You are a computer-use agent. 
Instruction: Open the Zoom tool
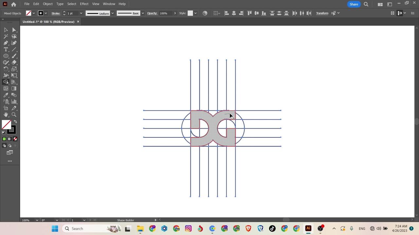coord(14,114)
